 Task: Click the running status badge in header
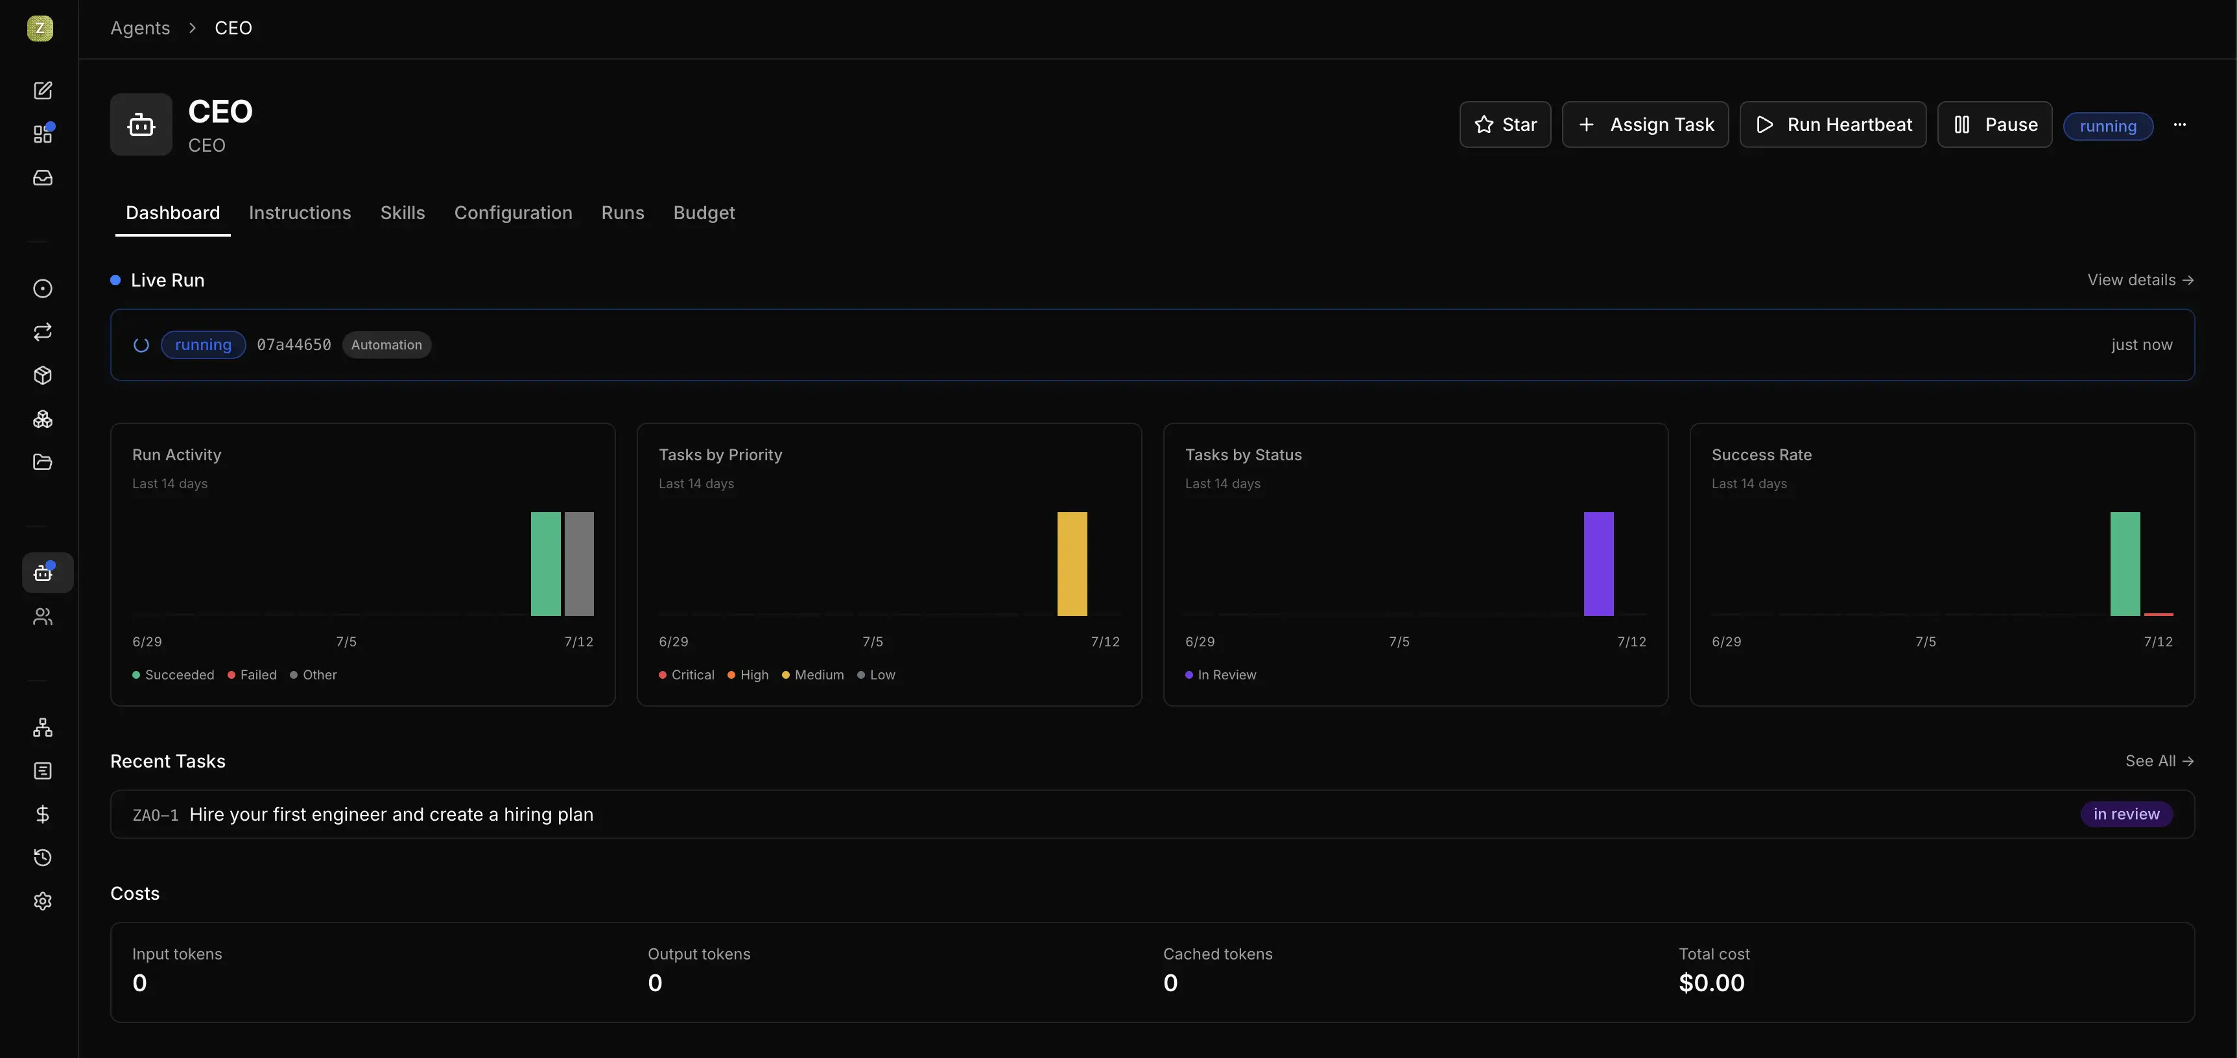click(x=2107, y=126)
